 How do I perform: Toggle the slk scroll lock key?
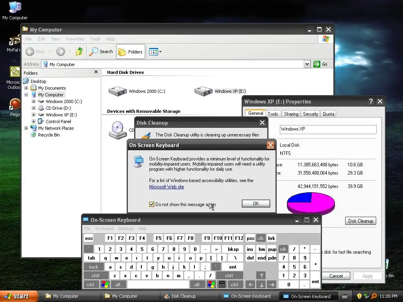pyautogui.click(x=261, y=238)
